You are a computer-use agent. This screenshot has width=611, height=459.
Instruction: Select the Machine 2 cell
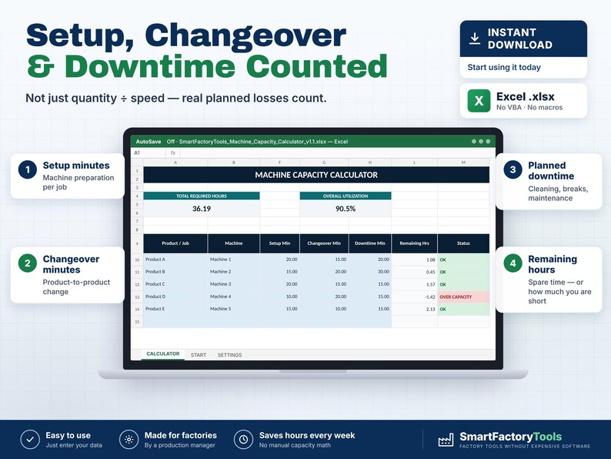tap(234, 272)
